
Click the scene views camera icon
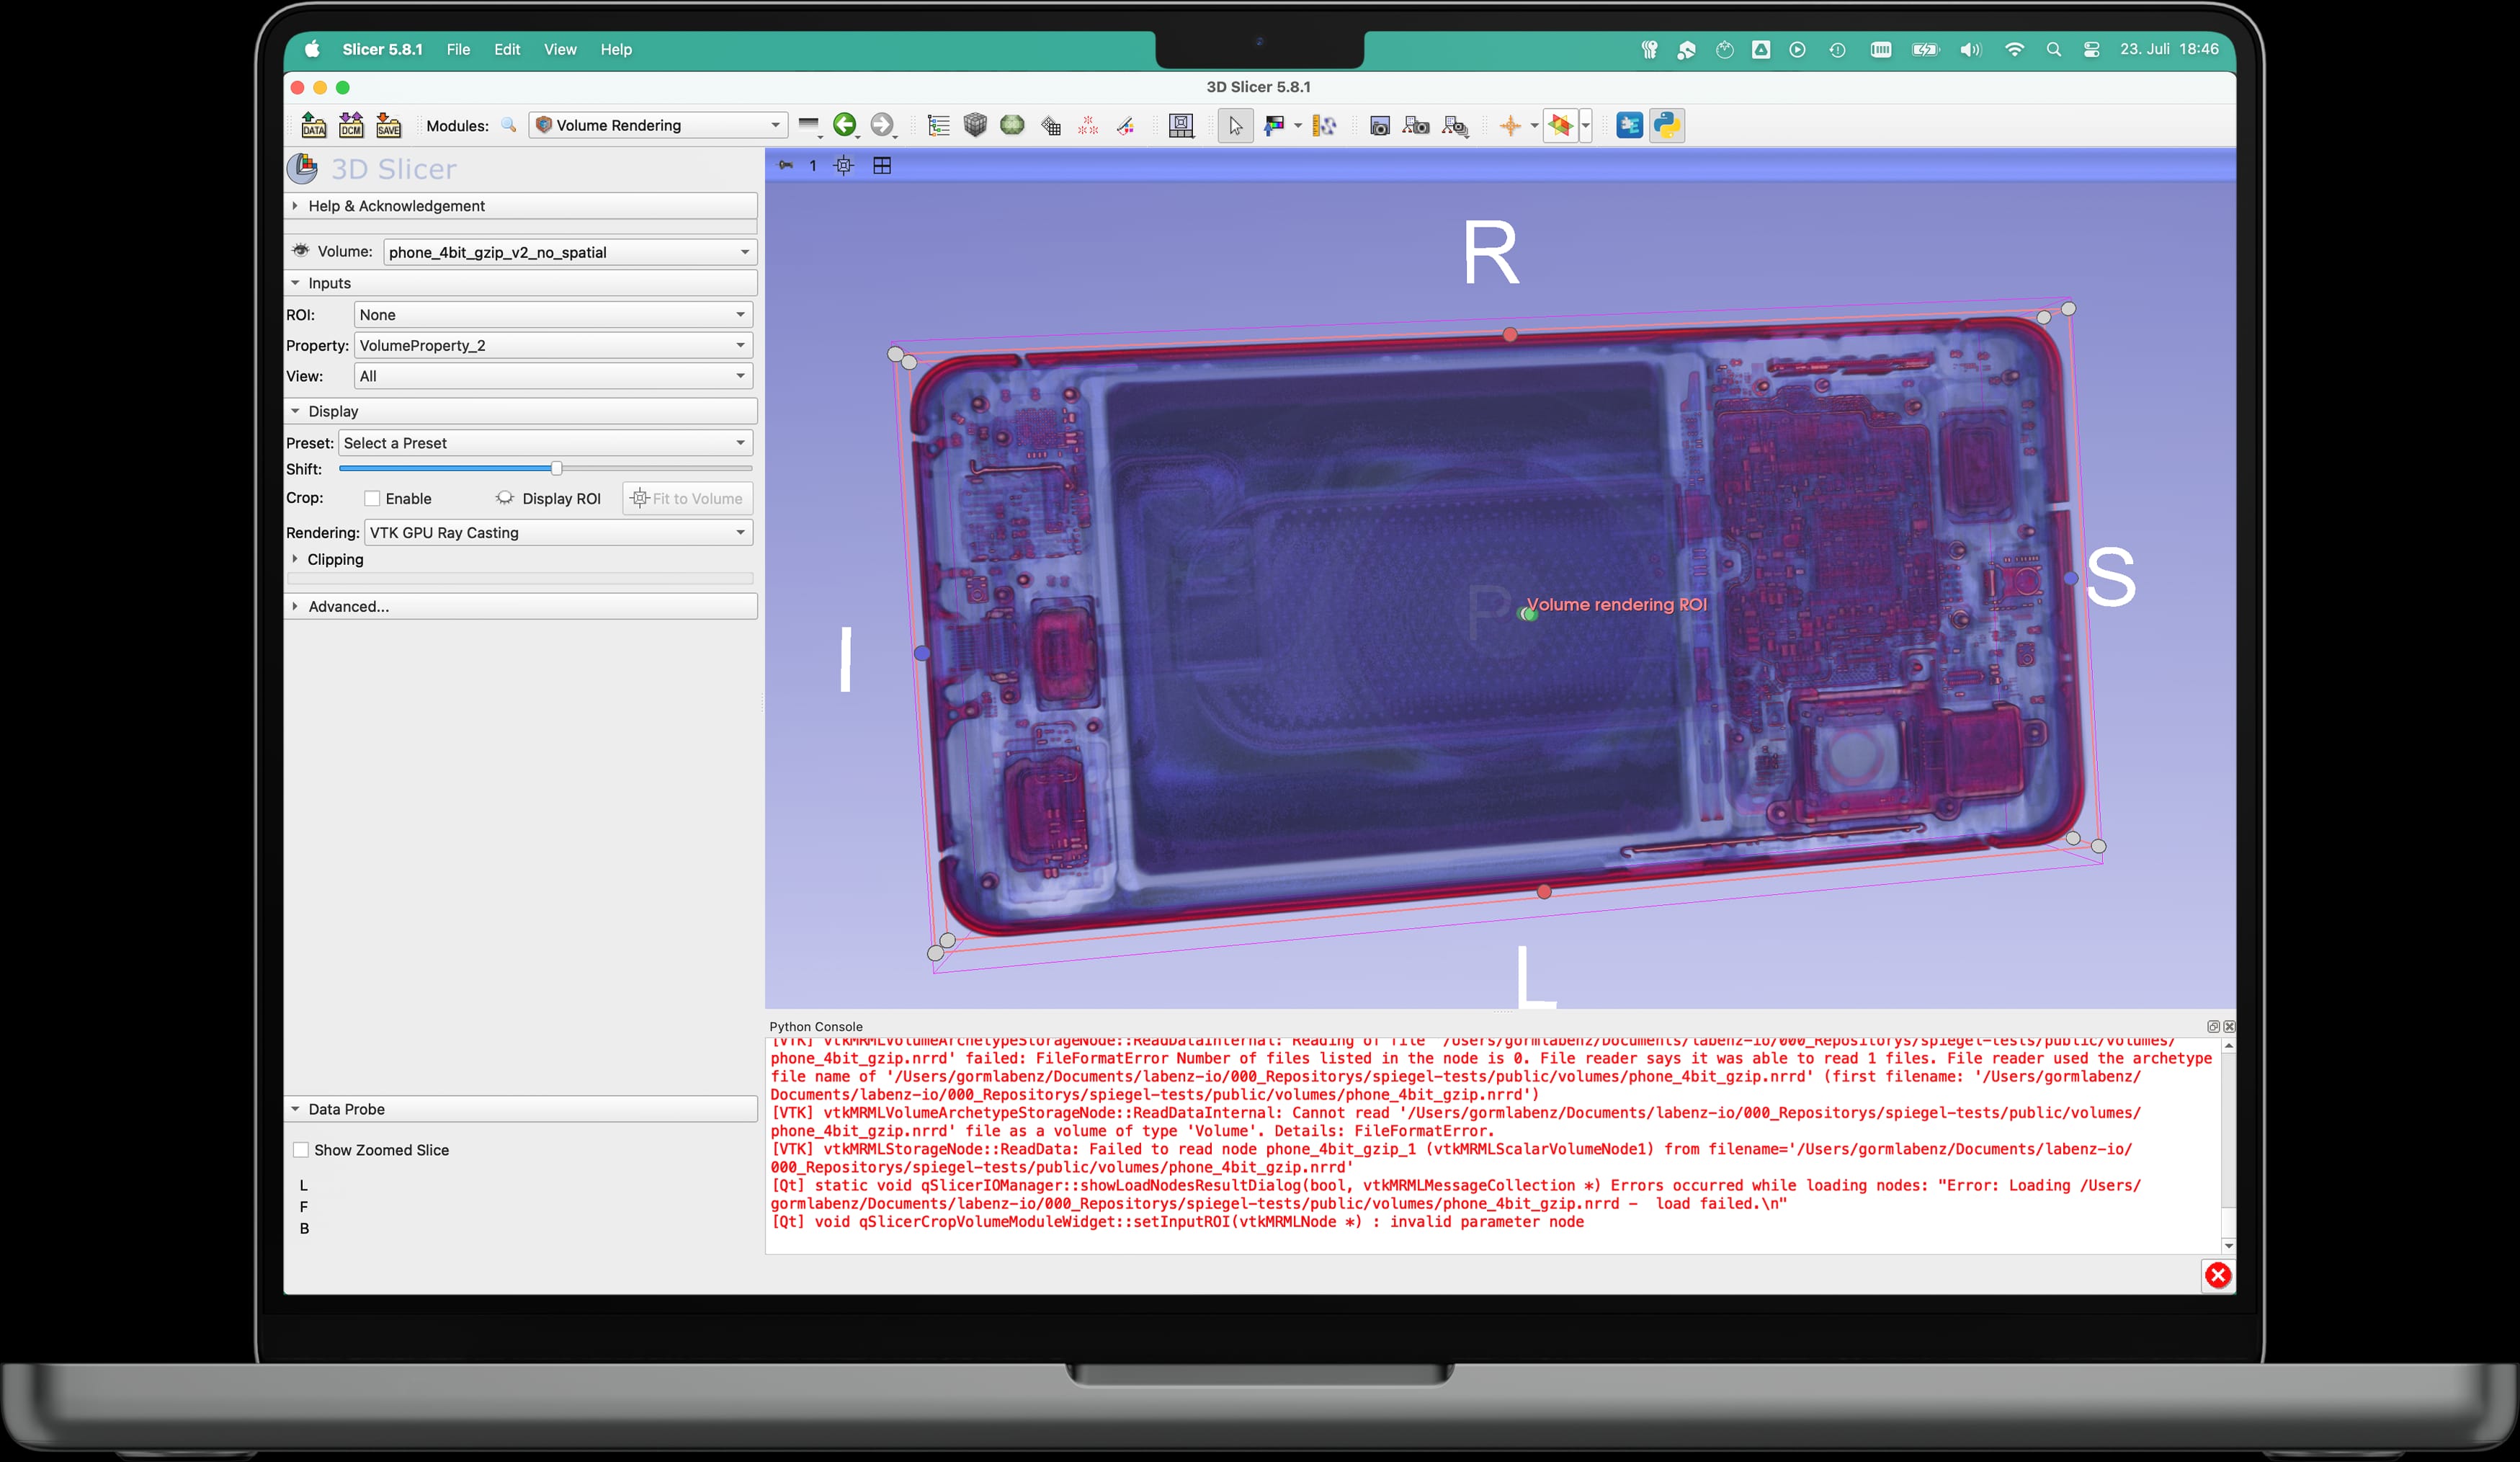pos(1416,125)
